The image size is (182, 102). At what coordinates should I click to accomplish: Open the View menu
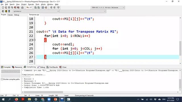tap(18, 5)
